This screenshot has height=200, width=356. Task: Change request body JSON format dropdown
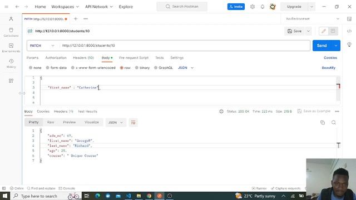185,68
